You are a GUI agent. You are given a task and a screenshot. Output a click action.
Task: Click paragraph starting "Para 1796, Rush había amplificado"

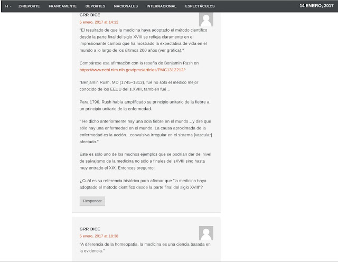tap(144, 105)
